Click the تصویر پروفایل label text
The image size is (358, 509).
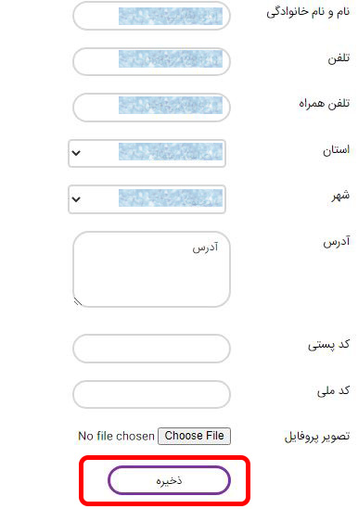point(317,437)
